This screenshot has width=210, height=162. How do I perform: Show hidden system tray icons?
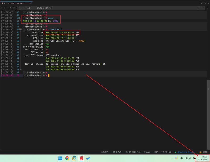tap(171, 158)
